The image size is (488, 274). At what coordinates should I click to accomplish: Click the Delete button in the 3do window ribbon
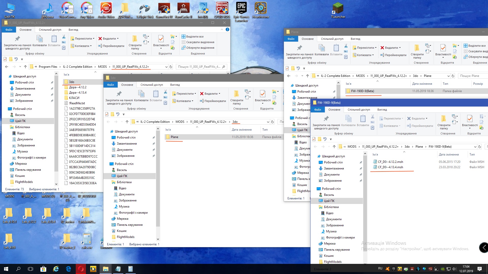(x=208, y=94)
